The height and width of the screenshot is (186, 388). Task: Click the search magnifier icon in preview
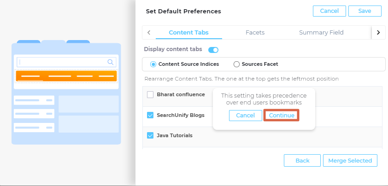click(111, 62)
